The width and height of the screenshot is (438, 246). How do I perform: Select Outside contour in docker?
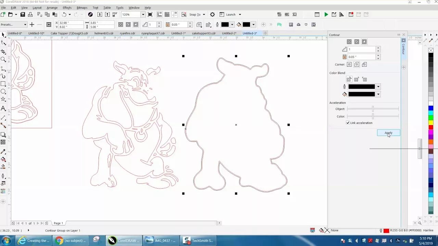[364, 42]
